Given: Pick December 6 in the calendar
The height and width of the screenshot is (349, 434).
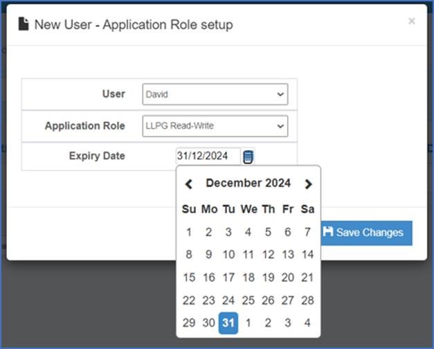Looking at the screenshot, I should coord(288,232).
